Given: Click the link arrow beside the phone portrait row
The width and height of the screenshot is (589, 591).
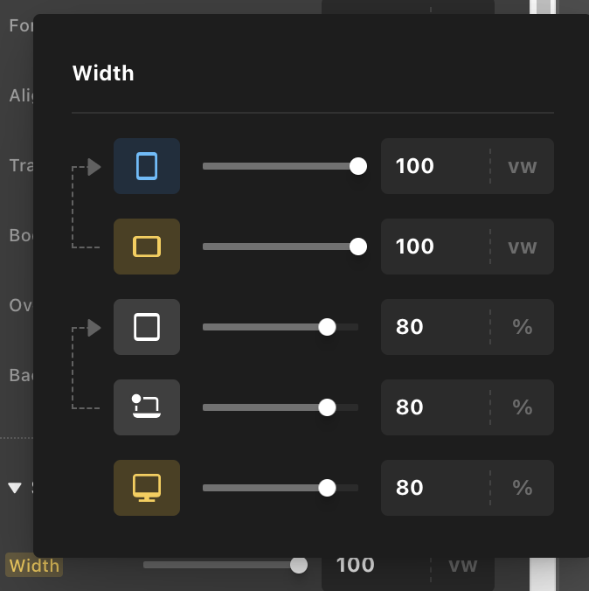Looking at the screenshot, I should (94, 166).
